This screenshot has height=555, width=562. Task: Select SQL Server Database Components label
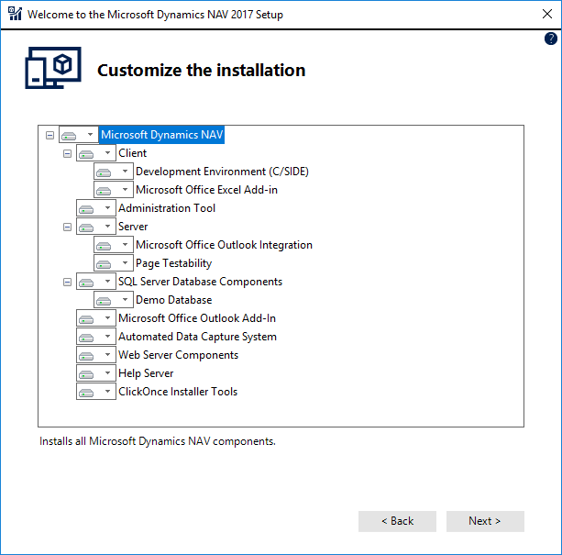pyautogui.click(x=200, y=282)
